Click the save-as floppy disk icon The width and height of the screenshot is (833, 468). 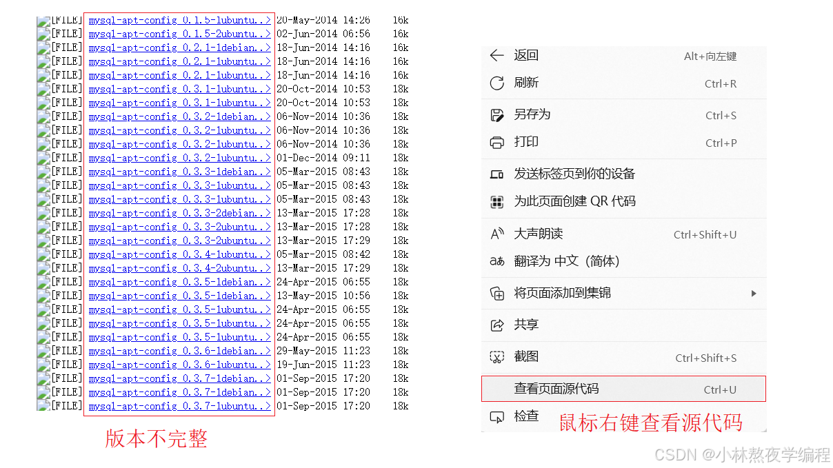click(x=497, y=115)
